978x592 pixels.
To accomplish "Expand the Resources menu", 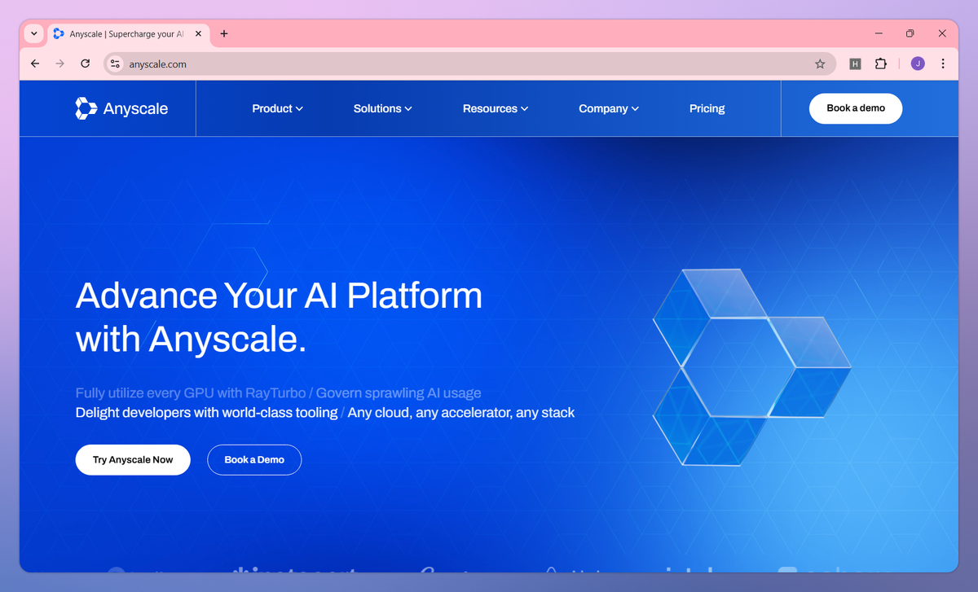I will point(496,108).
